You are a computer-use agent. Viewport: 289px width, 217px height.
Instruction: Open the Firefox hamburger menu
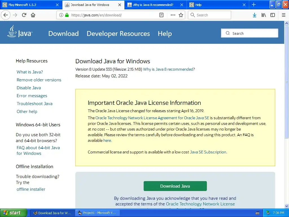283,15
